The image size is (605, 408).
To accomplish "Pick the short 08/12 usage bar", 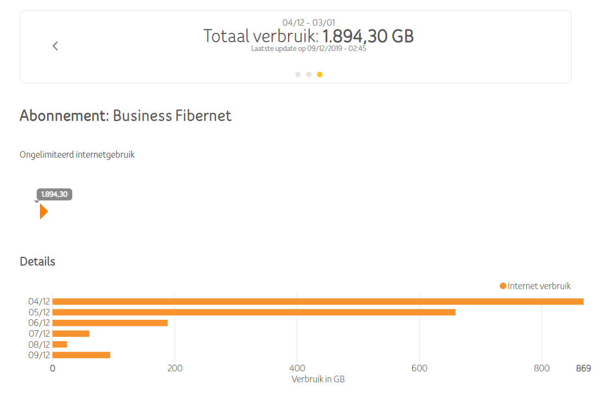I will [x=60, y=344].
